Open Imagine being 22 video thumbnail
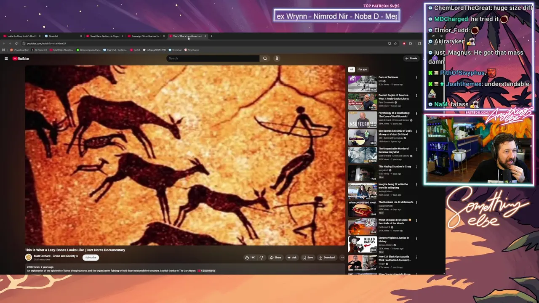Image resolution: width=539 pixels, height=303 pixels. click(x=363, y=191)
